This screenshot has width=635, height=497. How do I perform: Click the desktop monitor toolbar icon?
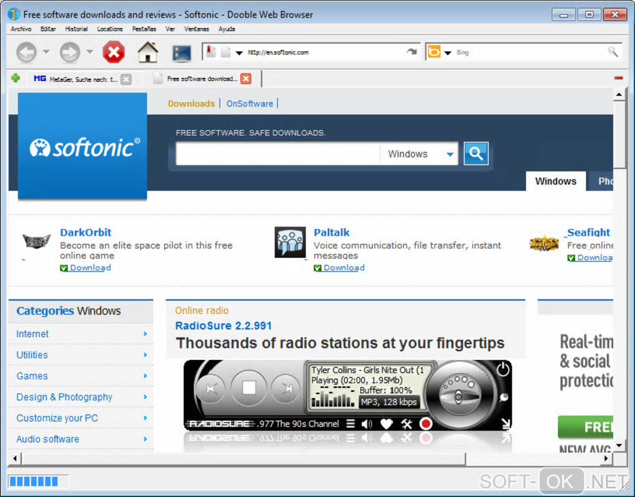(182, 53)
